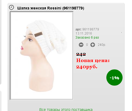Click the date 13.11.2016 text
Screen dimensions: 132x111
[84, 33]
